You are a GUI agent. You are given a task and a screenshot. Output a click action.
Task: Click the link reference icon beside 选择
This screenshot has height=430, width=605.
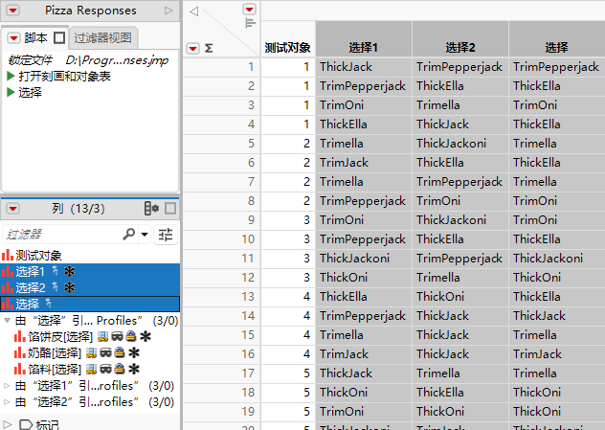(x=48, y=303)
